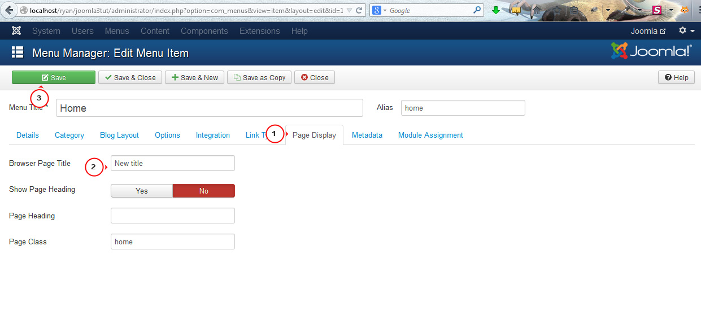Open the Joomla site preview link
This screenshot has width=701, height=329.
(x=648, y=31)
